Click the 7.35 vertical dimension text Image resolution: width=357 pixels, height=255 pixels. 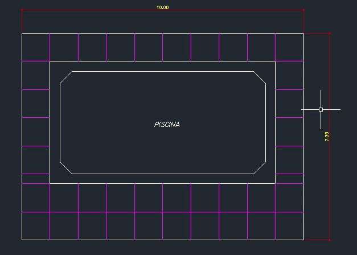[327, 137]
